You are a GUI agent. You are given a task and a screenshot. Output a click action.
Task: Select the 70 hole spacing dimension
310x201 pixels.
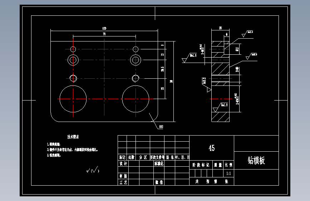(x=104, y=34)
